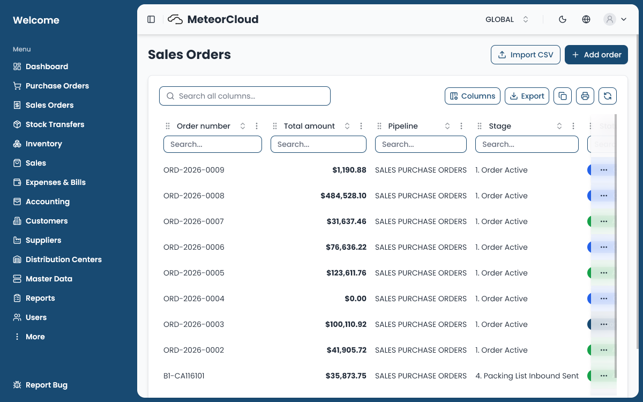Print the sales orders table

coord(585,96)
